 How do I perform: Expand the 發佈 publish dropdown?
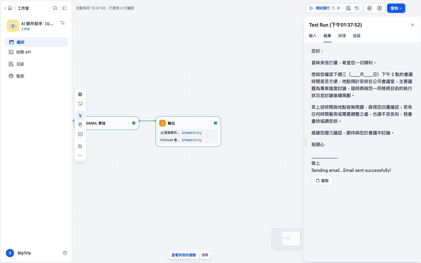point(396,8)
